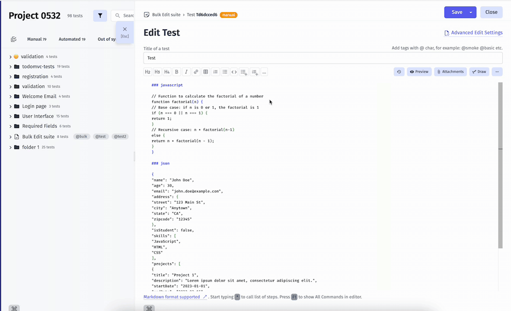Expand the registration folder
Image resolution: width=511 pixels, height=311 pixels.
(x=10, y=77)
